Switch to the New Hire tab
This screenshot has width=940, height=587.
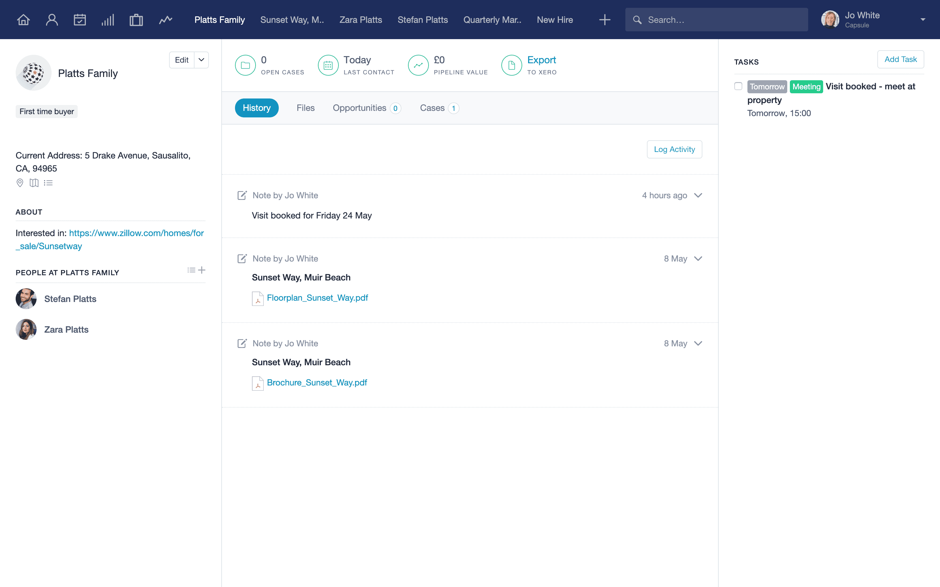[x=555, y=20]
